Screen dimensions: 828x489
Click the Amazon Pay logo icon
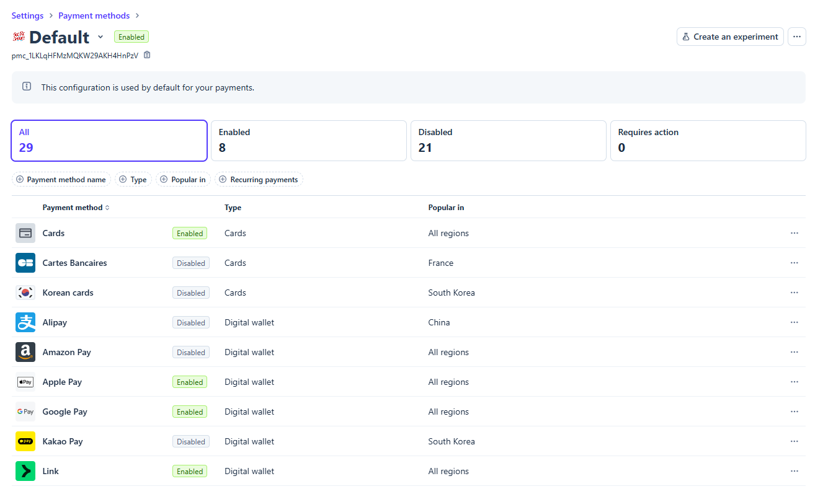pos(25,352)
